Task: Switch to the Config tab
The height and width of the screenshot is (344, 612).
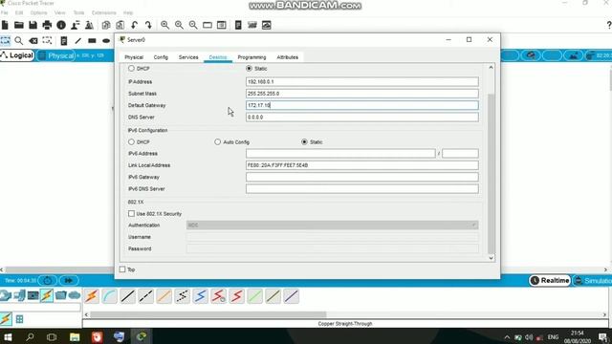Action: tap(161, 57)
